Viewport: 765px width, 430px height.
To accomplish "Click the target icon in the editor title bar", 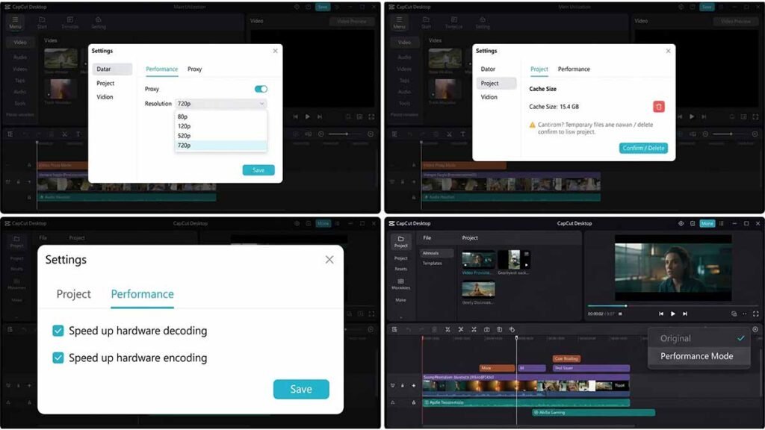I will click(681, 223).
